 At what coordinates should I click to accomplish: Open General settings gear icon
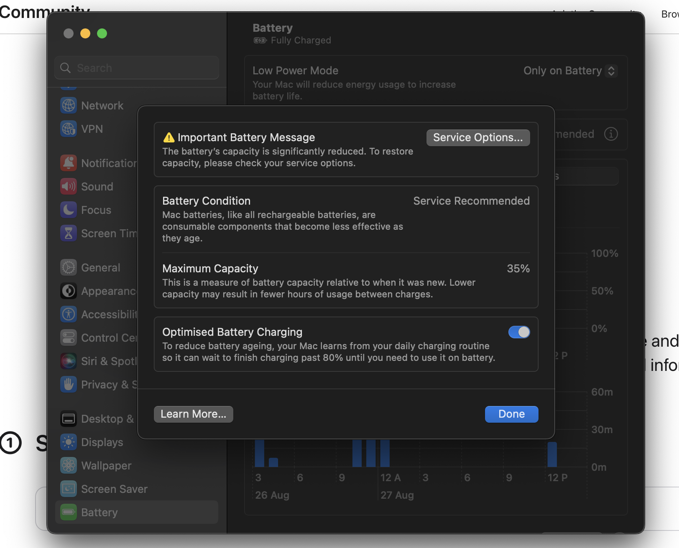click(x=69, y=267)
